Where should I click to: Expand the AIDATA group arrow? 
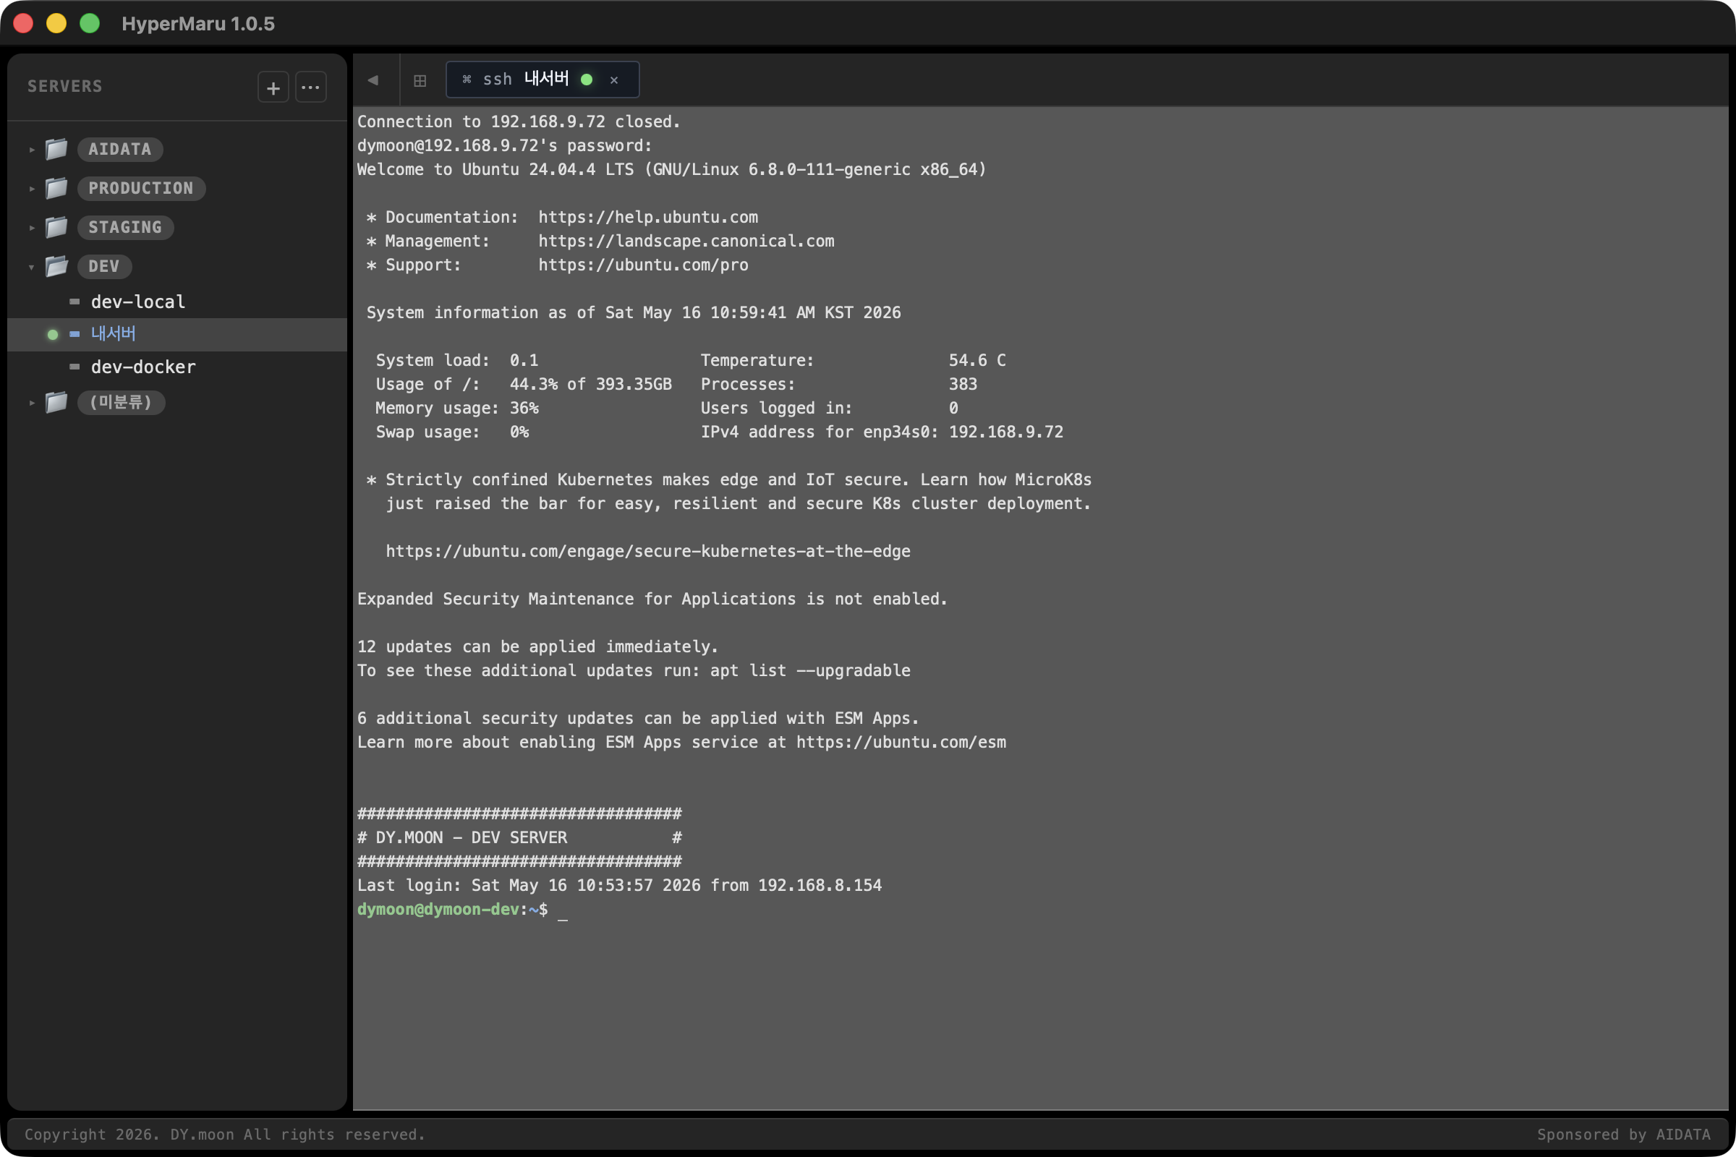[x=32, y=150]
